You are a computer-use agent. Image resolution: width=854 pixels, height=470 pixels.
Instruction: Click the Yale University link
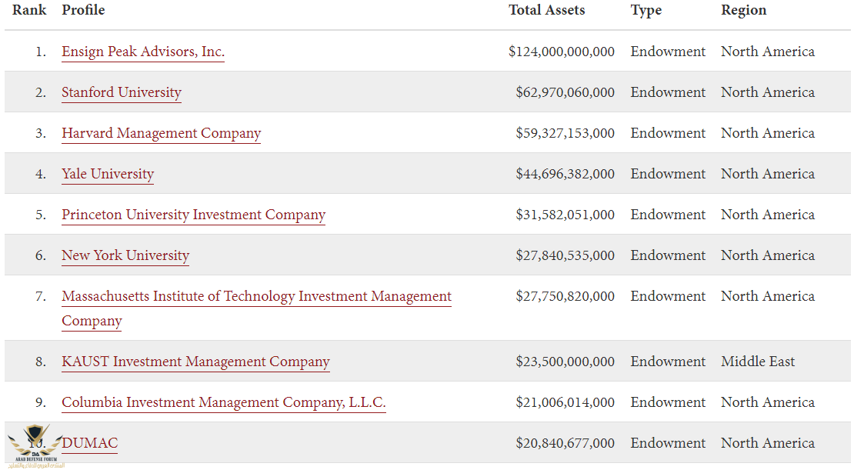tap(108, 174)
